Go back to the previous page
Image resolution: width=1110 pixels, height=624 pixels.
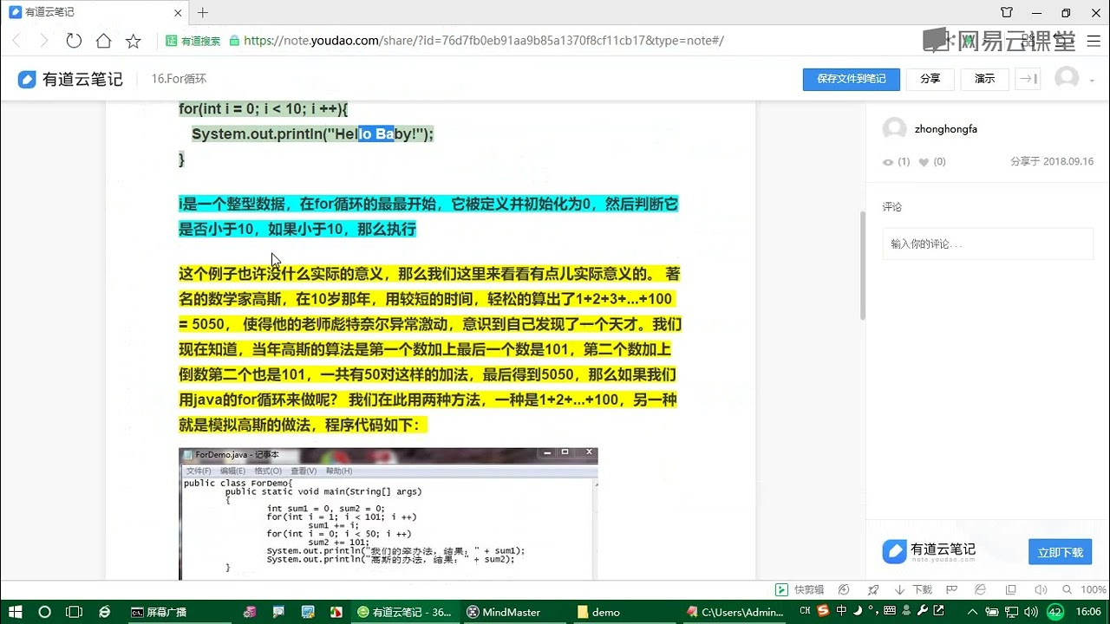[x=16, y=41]
